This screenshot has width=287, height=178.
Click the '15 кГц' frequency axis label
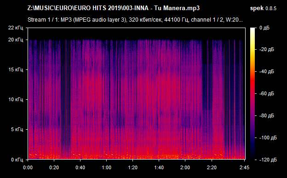pyautogui.click(x=16, y=69)
